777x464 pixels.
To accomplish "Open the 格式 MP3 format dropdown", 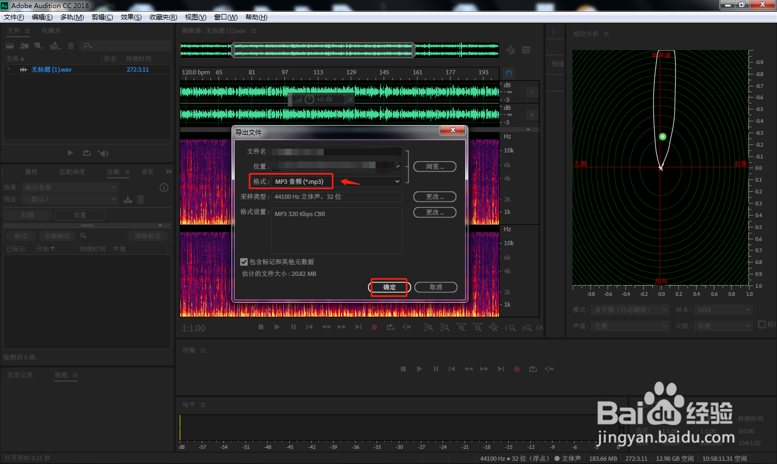I will point(337,182).
